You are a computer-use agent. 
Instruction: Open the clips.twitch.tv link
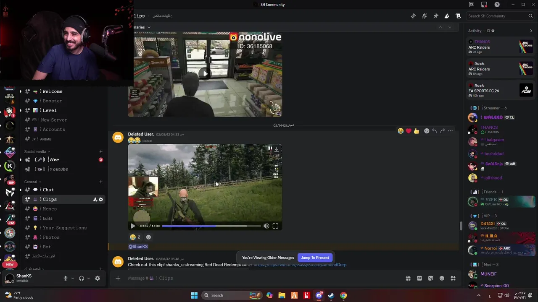300,265
